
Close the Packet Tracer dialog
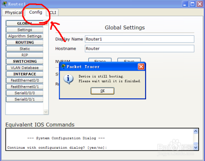[141, 66]
